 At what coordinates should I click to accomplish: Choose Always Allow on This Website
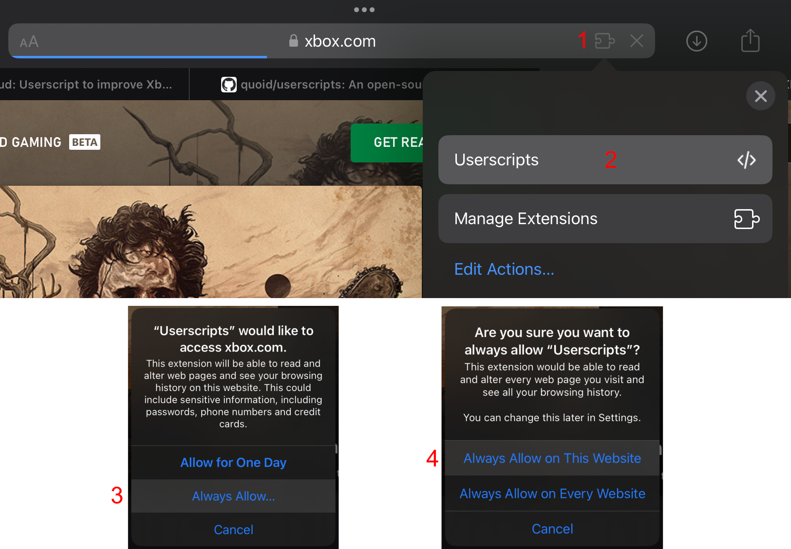[x=552, y=458]
